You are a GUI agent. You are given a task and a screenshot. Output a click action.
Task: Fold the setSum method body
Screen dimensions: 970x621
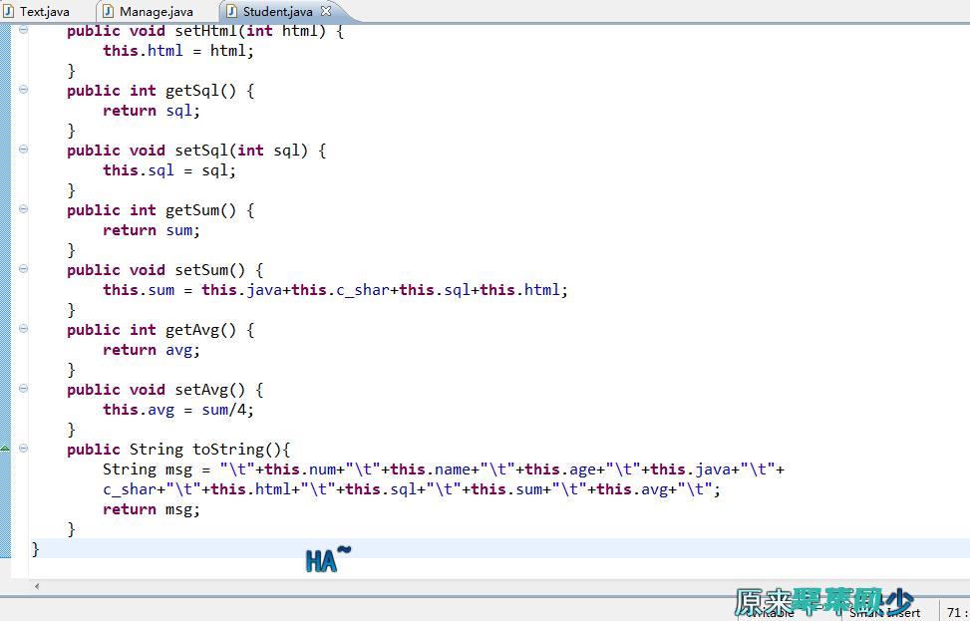pyautogui.click(x=23, y=269)
